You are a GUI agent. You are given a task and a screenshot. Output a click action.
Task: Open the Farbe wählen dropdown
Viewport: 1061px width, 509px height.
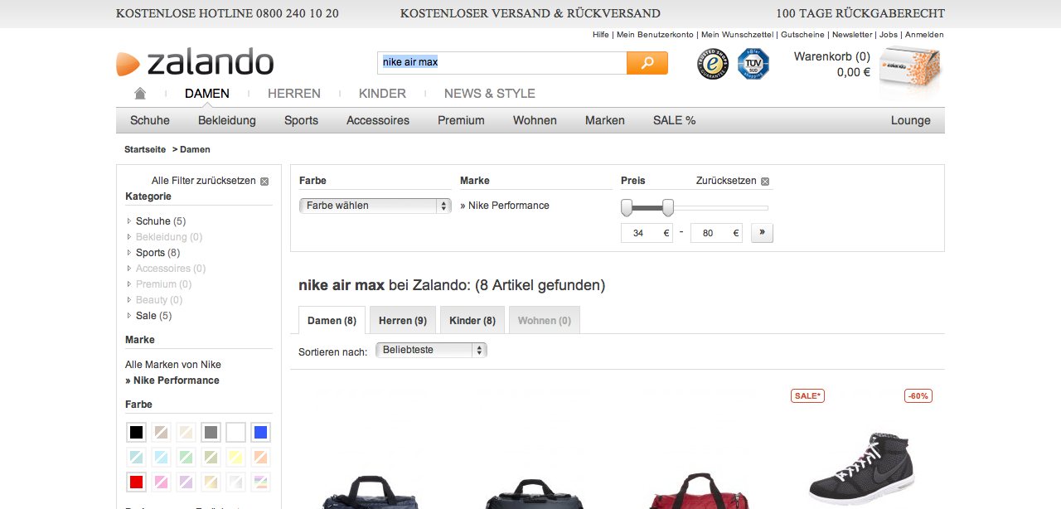375,206
